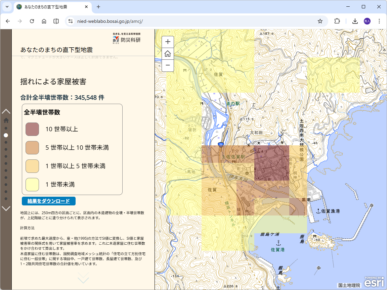Screen dimensions: 387x290
Task: Click the 鹿島ケ浦 map label
Action: [270, 234]
